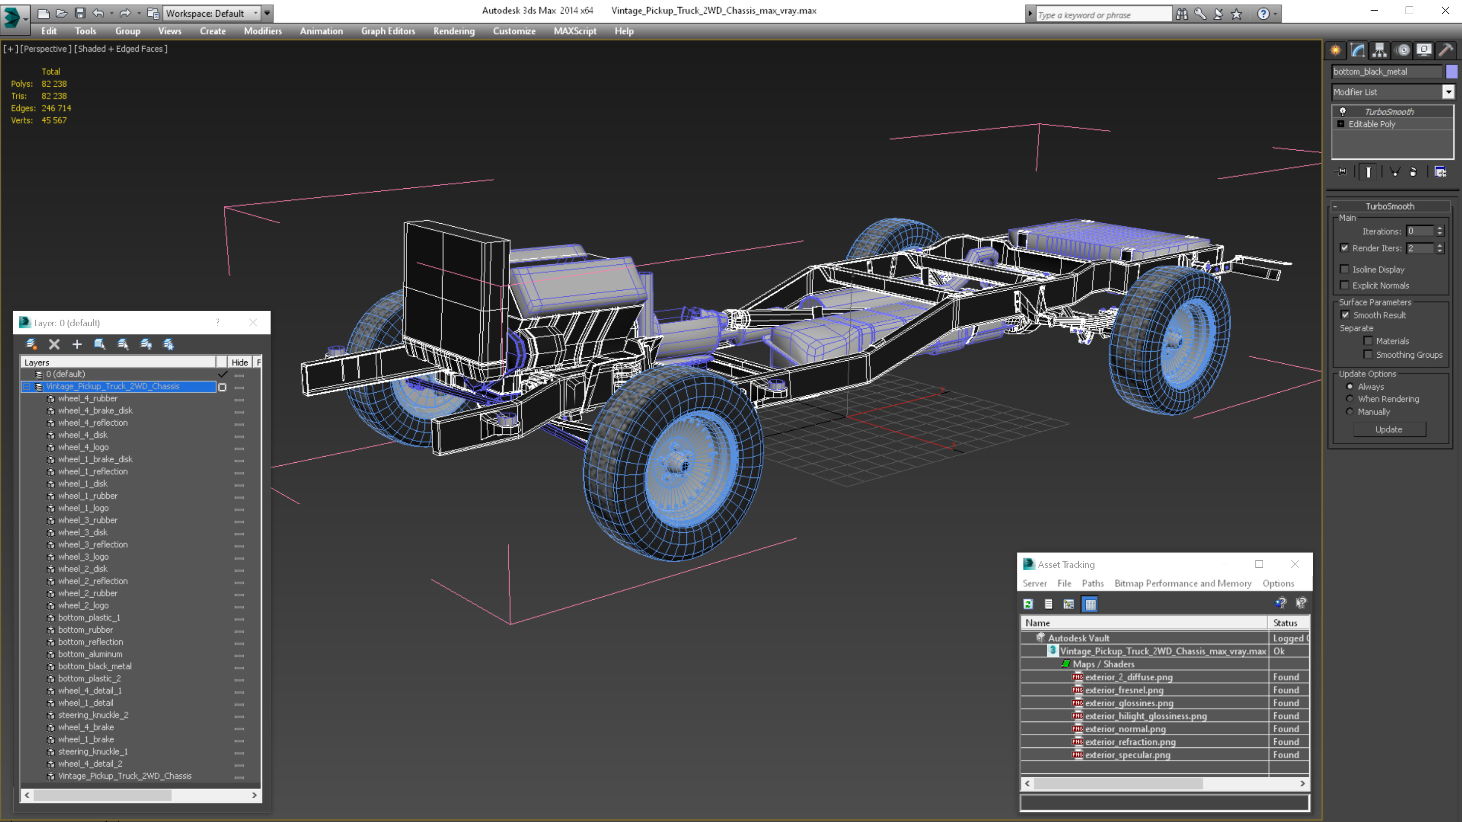Image resolution: width=1462 pixels, height=822 pixels.
Task: Open the Modifiers menu
Action: coord(263,31)
